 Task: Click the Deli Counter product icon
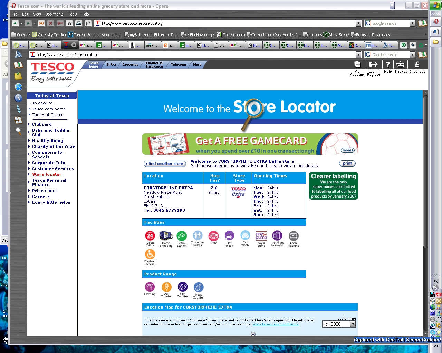click(166, 287)
